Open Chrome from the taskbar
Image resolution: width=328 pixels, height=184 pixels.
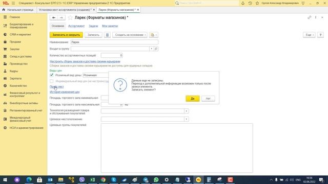[103, 179]
